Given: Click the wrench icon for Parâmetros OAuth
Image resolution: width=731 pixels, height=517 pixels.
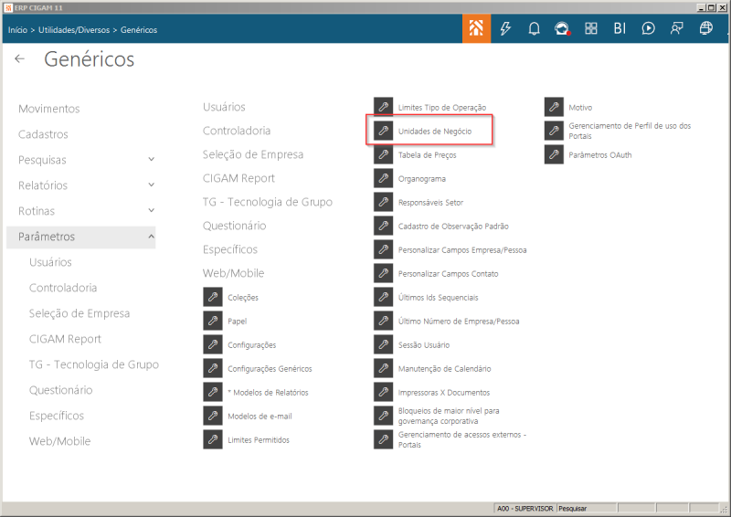Looking at the screenshot, I should tap(554, 154).
